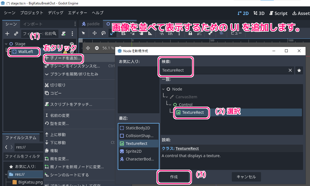Click the center view icon in the viewport

[x=88, y=48]
